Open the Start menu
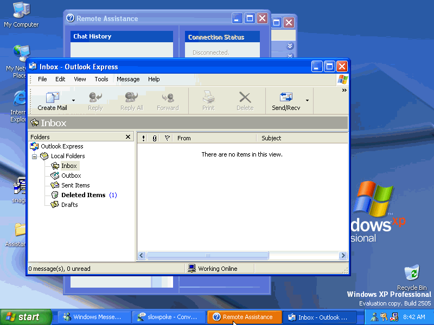 [x=26, y=317]
